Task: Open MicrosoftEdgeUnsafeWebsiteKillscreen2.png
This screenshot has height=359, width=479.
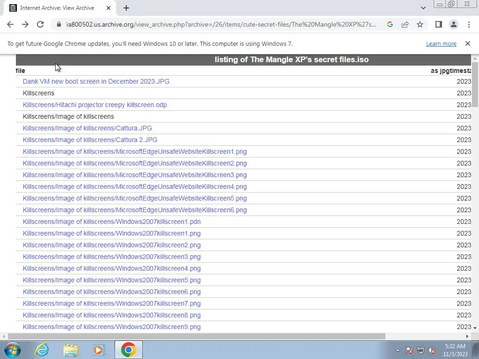Action: coord(135,163)
